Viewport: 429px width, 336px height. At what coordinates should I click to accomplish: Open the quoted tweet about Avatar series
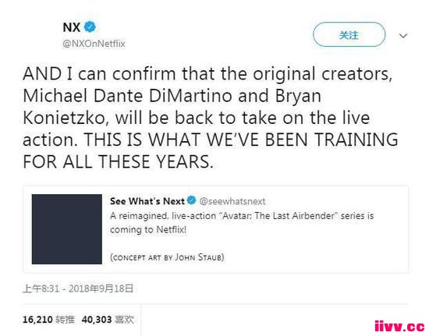pyautogui.click(x=215, y=229)
